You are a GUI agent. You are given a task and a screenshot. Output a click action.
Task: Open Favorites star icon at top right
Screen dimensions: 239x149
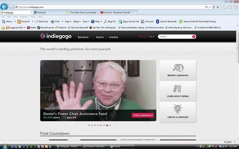tap(230, 7)
